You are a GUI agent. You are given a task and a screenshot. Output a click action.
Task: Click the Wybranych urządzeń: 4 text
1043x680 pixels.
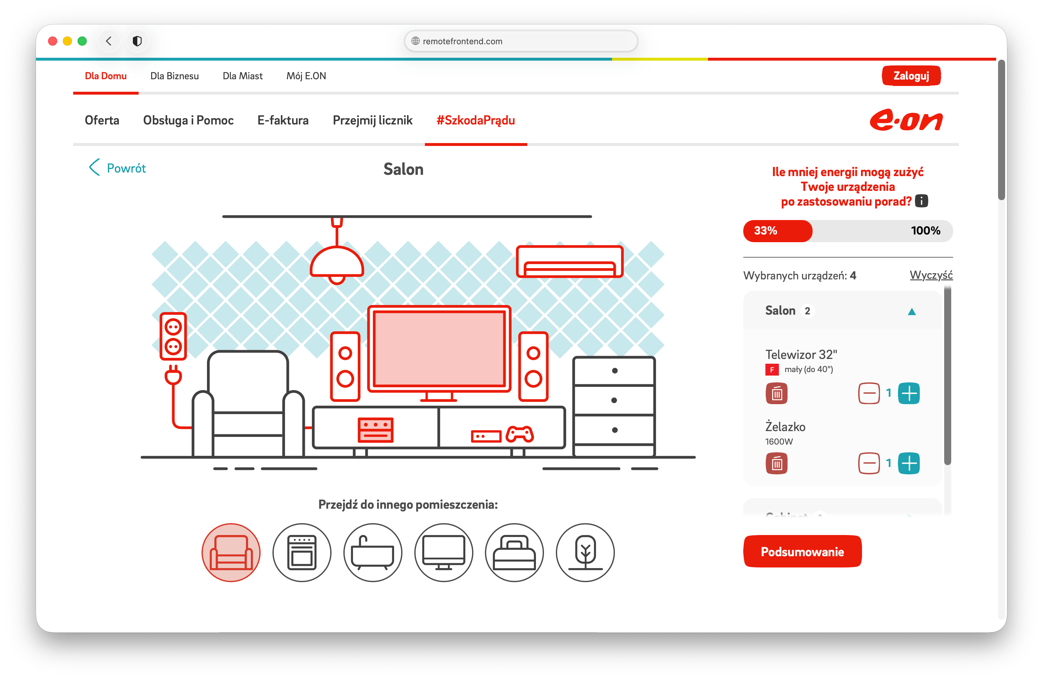tap(799, 276)
